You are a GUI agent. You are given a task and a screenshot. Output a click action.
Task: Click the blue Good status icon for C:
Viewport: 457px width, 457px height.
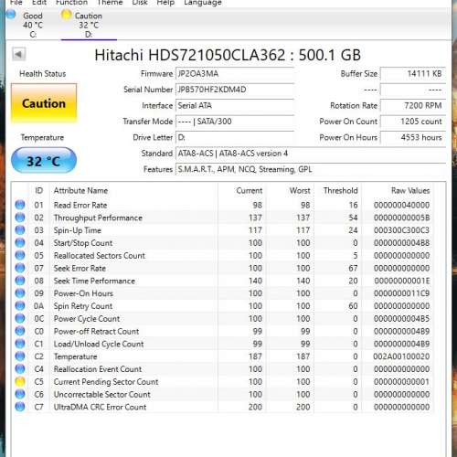pyautogui.click(x=11, y=15)
